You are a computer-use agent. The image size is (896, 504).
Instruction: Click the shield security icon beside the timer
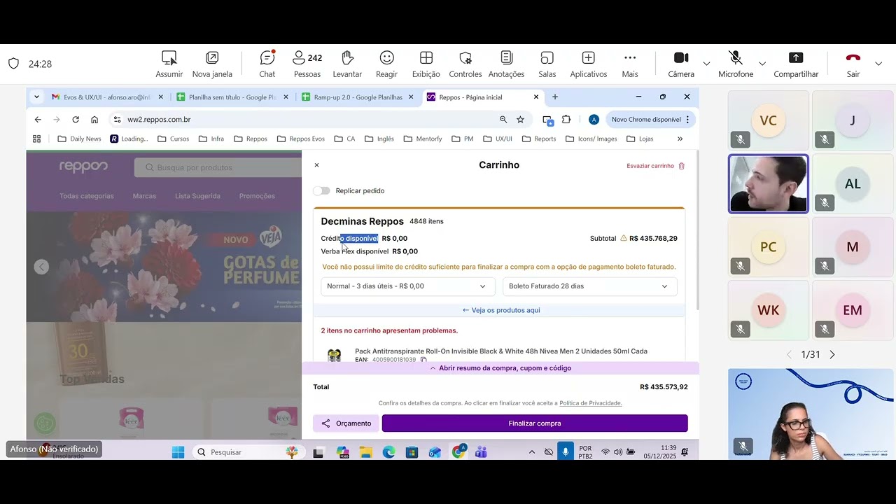13,64
